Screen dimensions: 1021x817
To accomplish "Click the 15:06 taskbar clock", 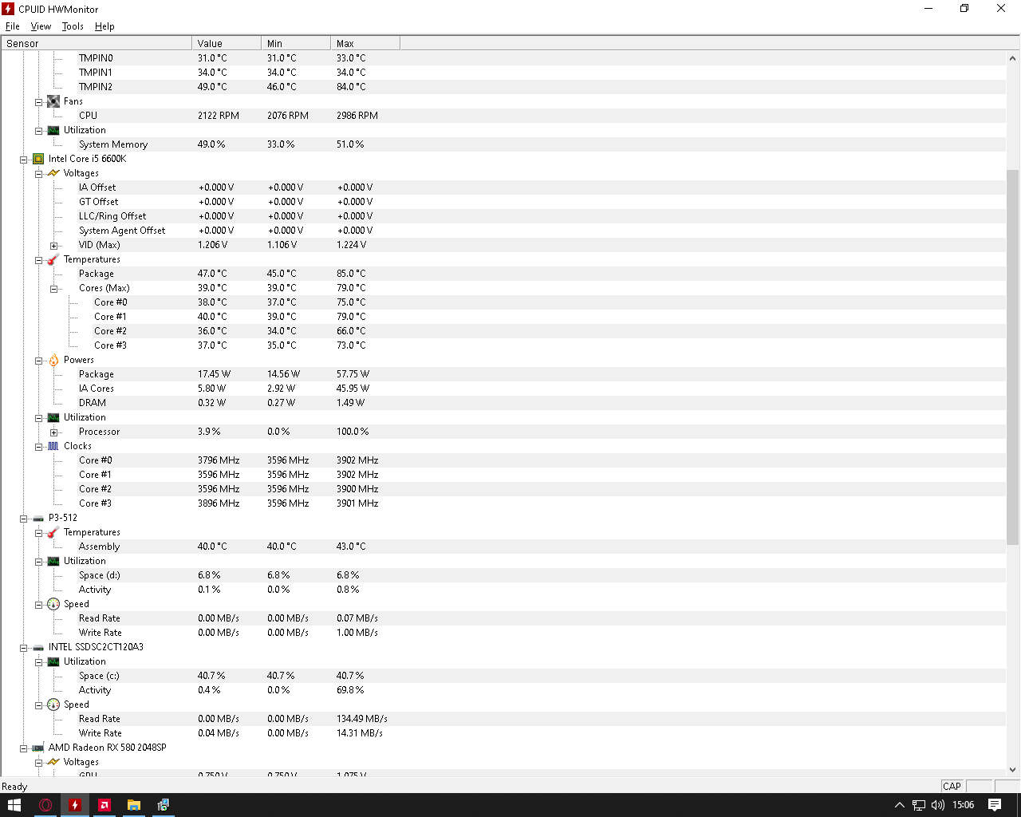I will pyautogui.click(x=963, y=805).
